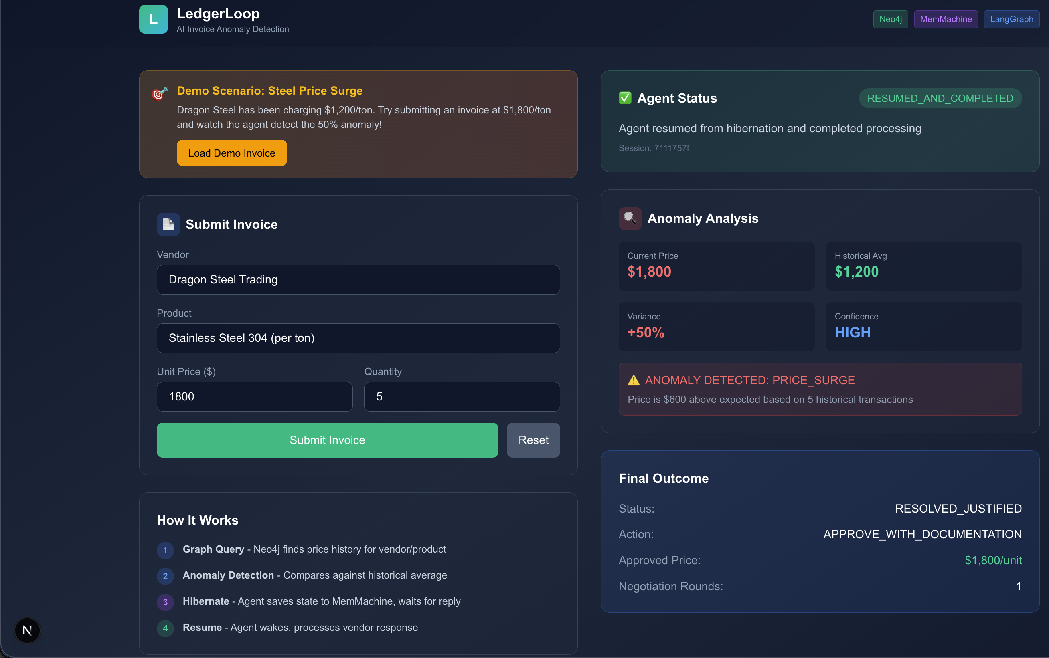
Task: Click the document icon beside Submit Invoice
Action: 168,224
